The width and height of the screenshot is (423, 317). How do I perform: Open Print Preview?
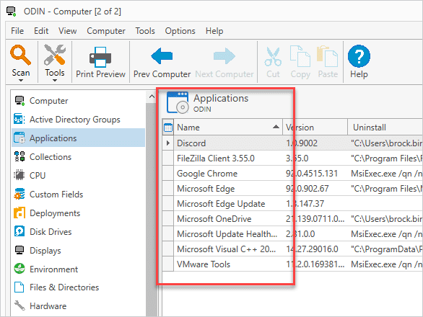pos(100,63)
